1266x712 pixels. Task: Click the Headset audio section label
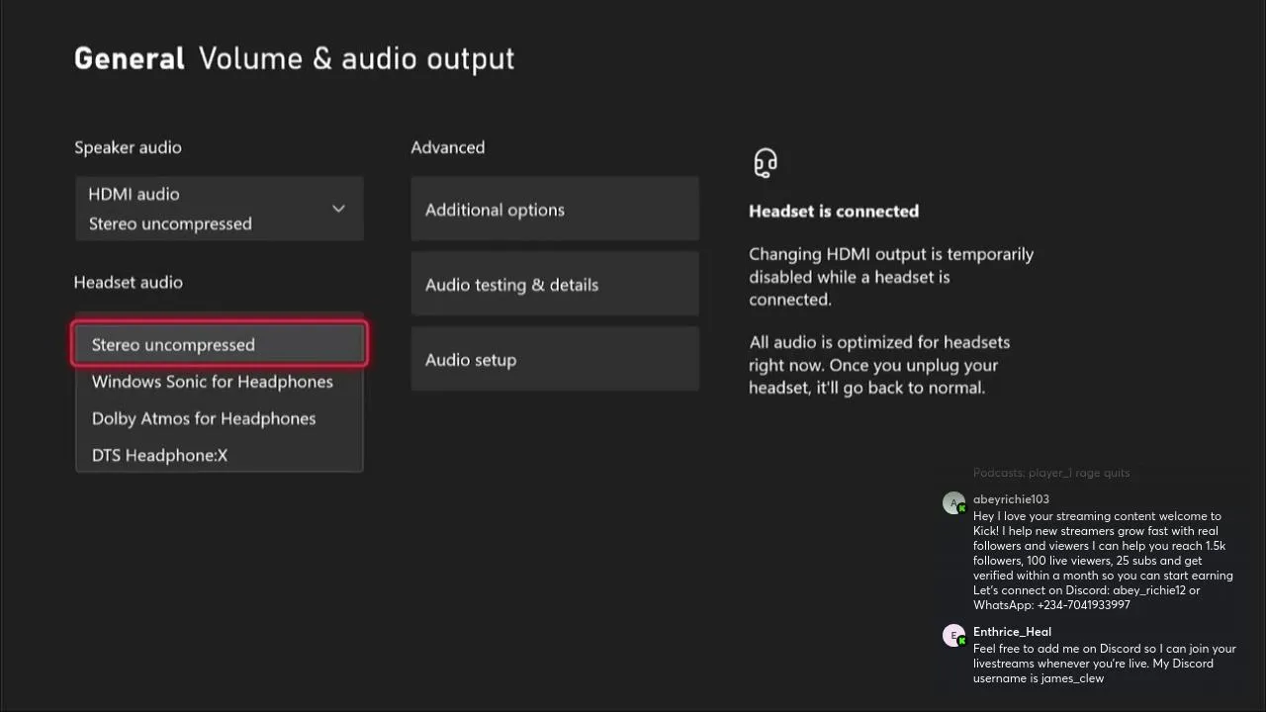pos(129,282)
